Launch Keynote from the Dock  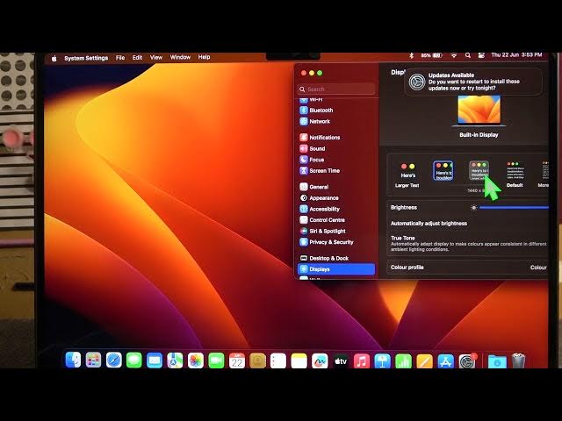coord(383,360)
